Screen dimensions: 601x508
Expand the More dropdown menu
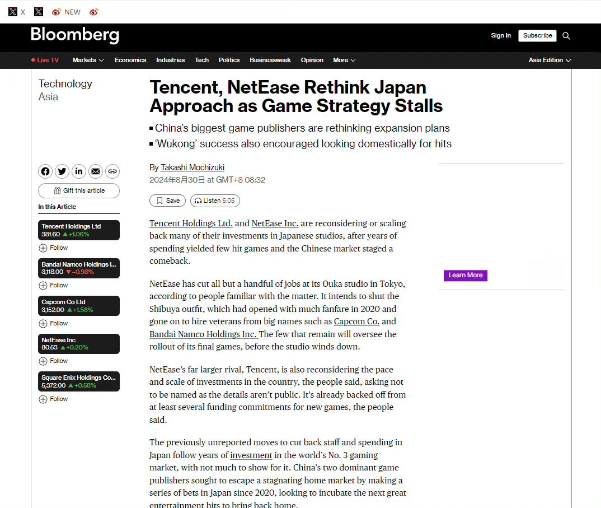coord(344,60)
